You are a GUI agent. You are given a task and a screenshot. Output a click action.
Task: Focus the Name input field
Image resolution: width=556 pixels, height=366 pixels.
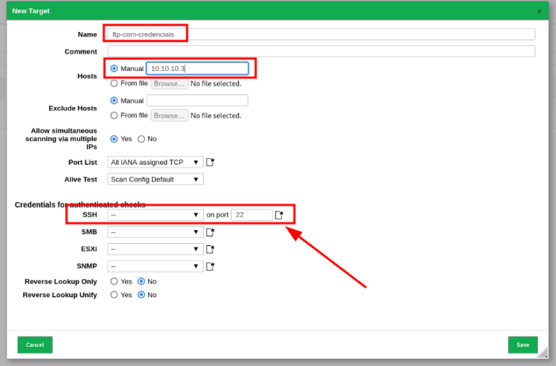pos(321,34)
